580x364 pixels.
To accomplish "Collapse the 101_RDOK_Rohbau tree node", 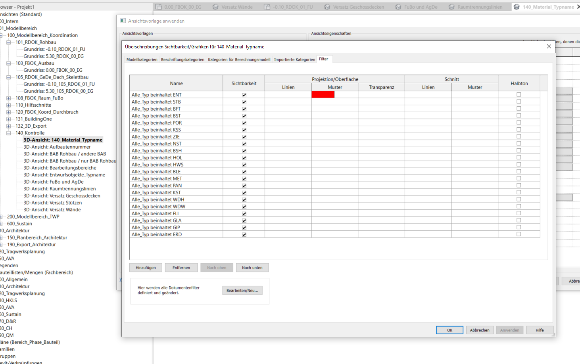I will coord(8,42).
